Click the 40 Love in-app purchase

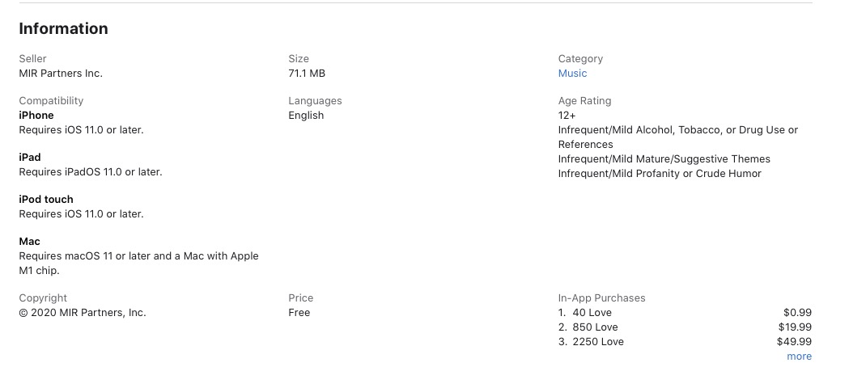pyautogui.click(x=592, y=313)
